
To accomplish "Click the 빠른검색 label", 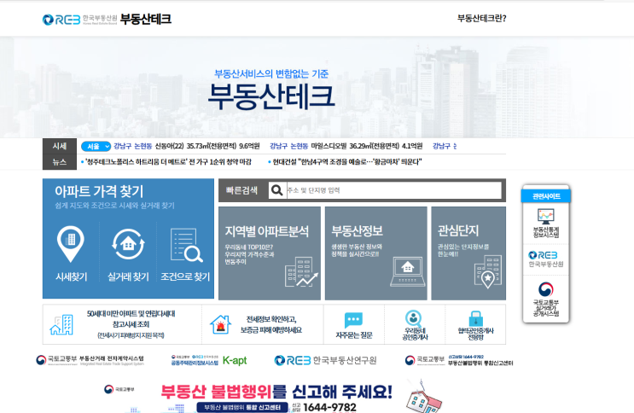I will [241, 190].
